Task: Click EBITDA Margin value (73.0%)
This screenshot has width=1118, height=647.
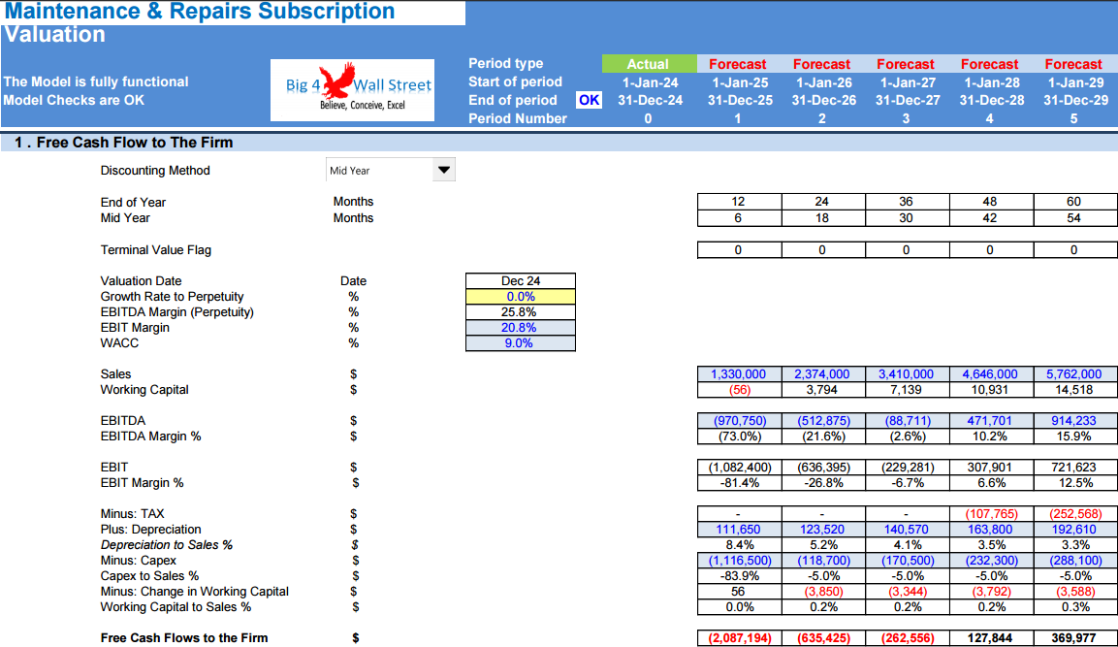Action: (x=740, y=436)
